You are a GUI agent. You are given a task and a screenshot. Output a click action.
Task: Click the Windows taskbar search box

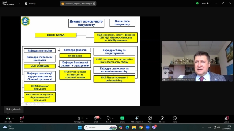(100, 127)
